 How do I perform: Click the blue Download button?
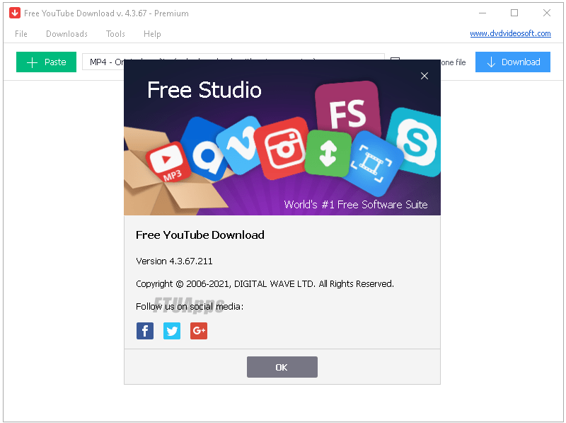[x=512, y=62]
